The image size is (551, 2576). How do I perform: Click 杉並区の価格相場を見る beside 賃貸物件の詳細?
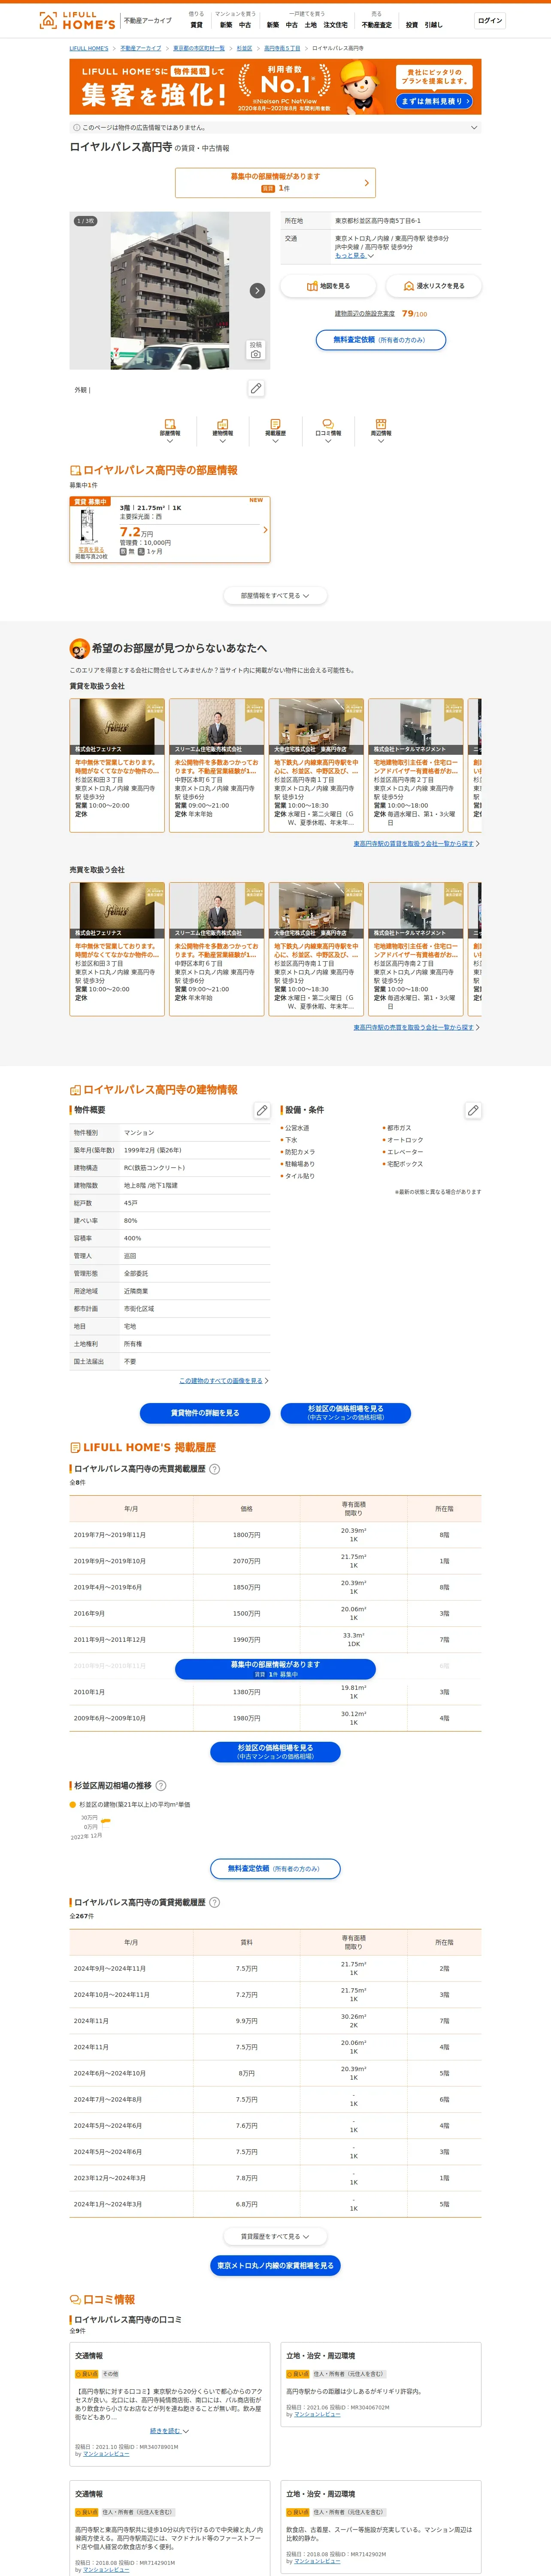(x=345, y=1413)
